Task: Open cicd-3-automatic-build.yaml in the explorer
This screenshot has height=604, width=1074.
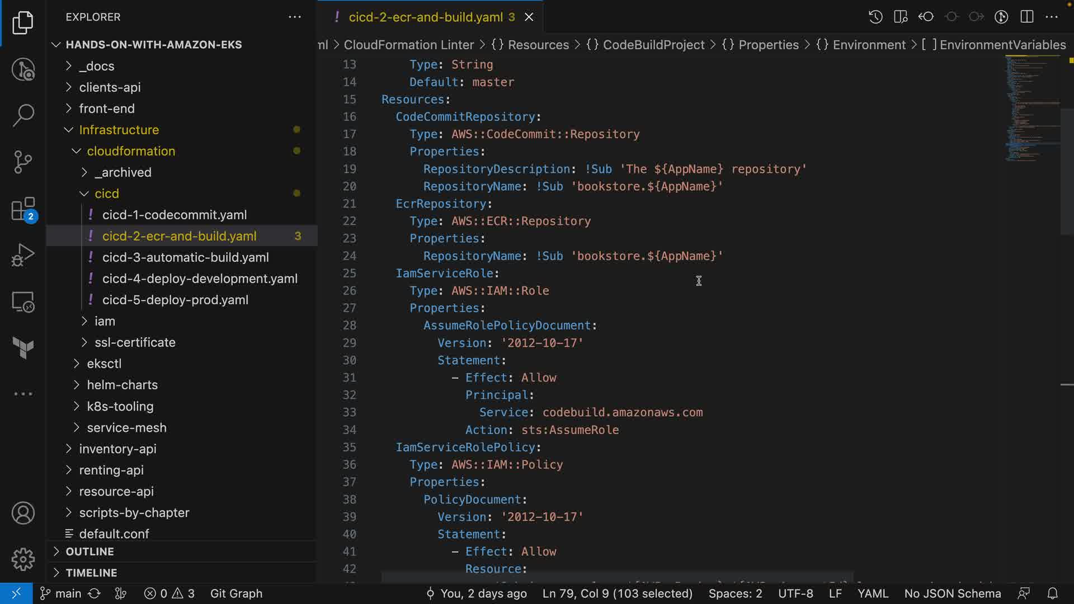Action: pos(185,257)
